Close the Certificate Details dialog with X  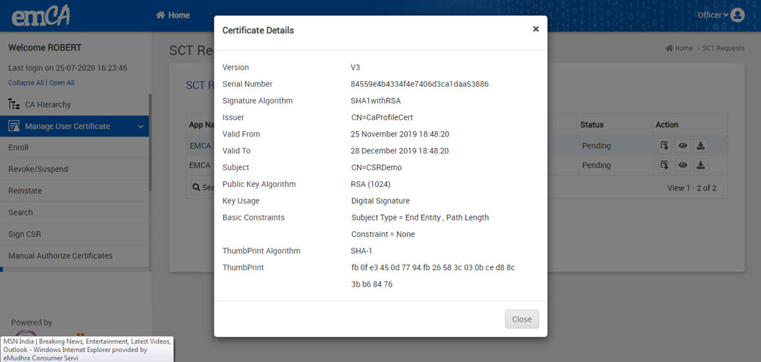535,29
